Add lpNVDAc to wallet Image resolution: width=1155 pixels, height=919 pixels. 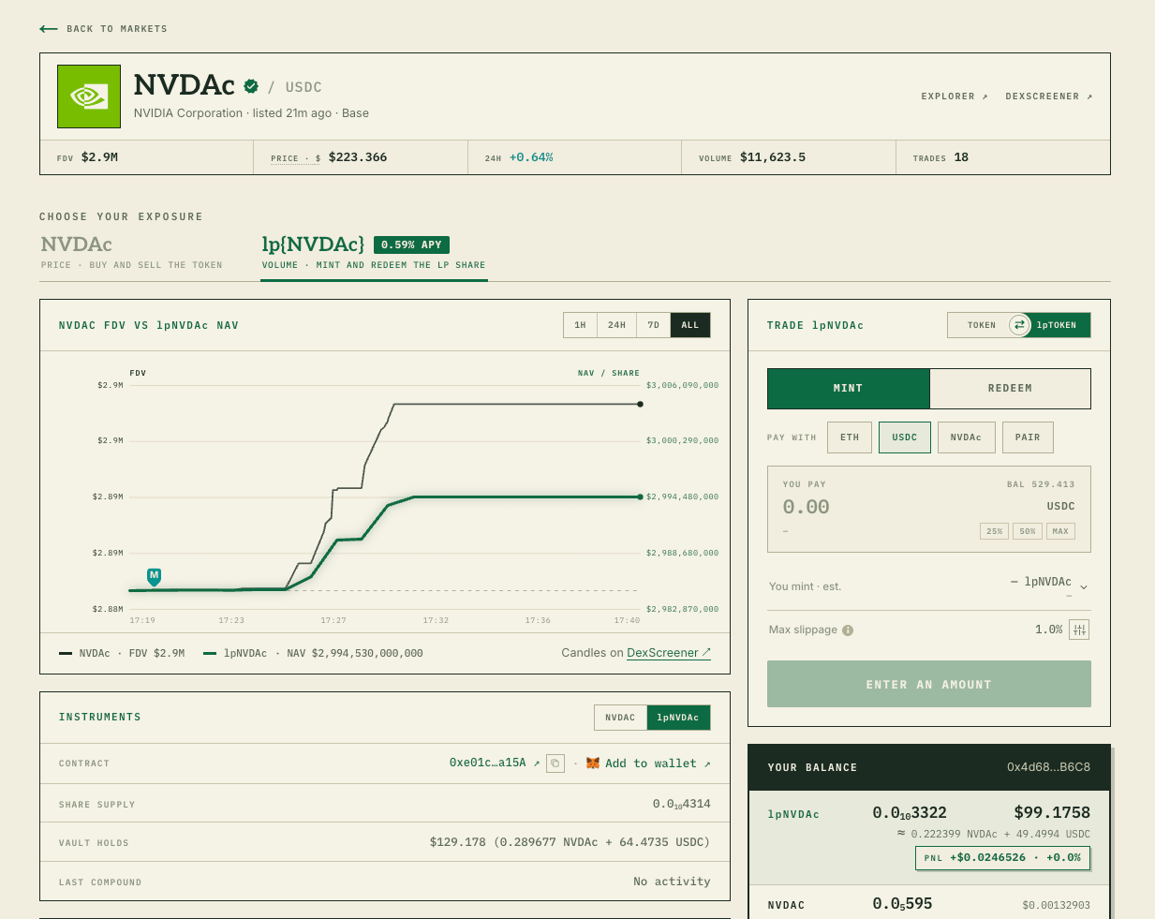[658, 763]
